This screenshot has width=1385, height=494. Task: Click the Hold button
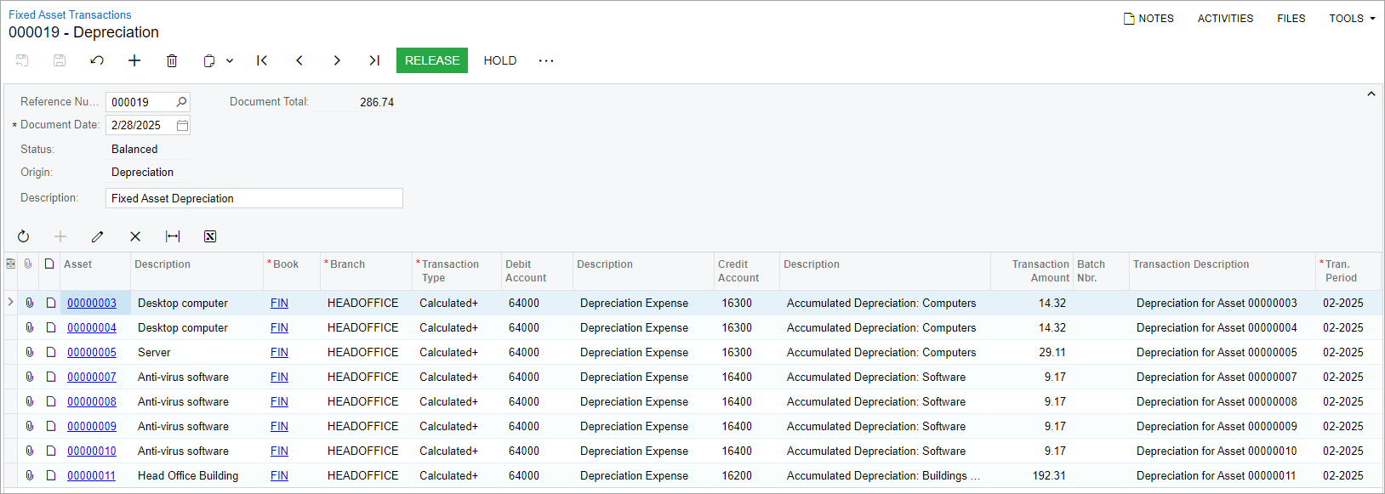(500, 60)
